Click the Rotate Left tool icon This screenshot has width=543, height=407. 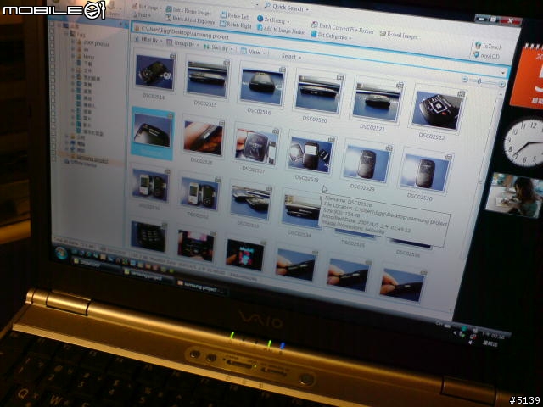[224, 15]
